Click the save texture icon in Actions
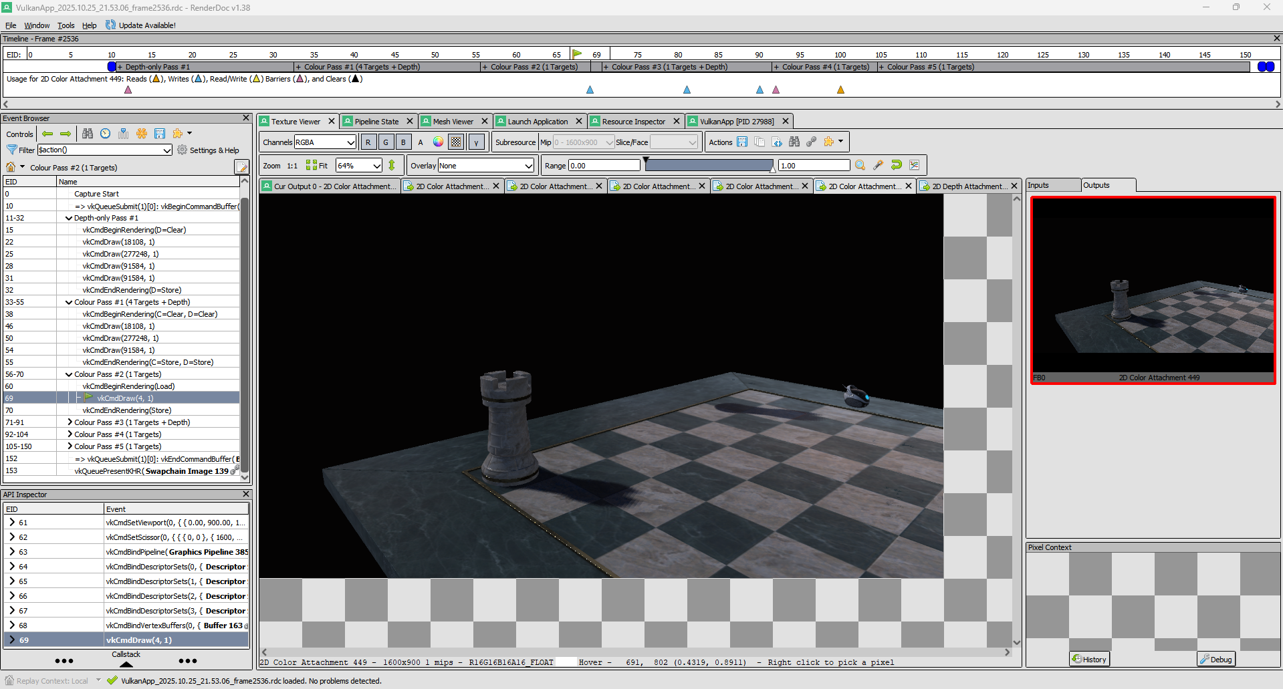The height and width of the screenshot is (689, 1283). [742, 142]
